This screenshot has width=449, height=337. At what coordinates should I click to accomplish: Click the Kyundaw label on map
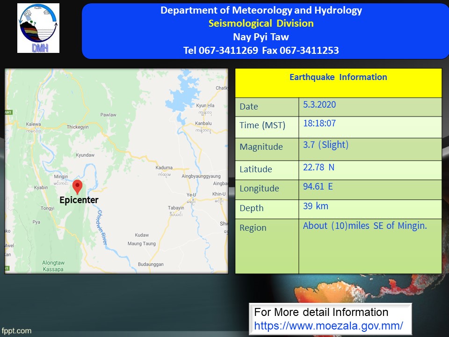[x=85, y=155]
